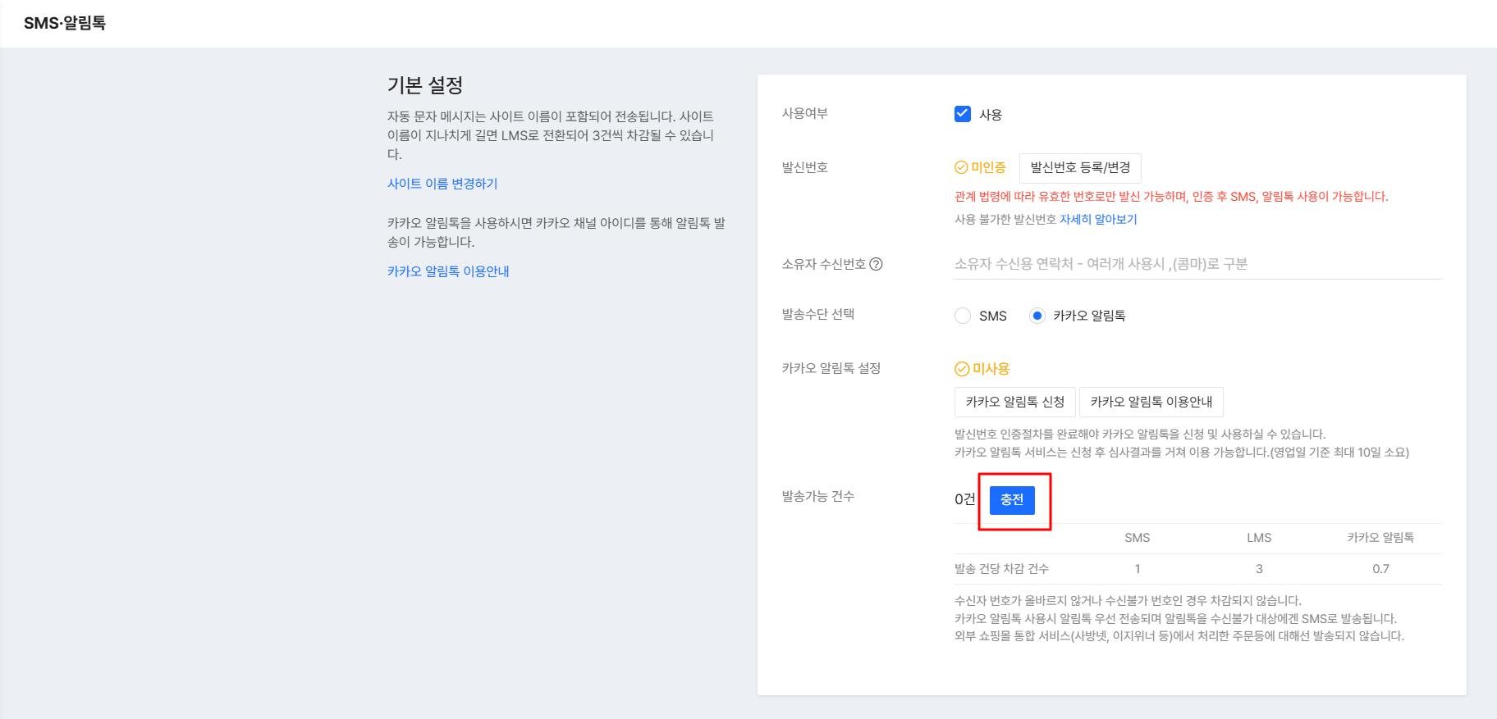This screenshot has width=1497, height=719.
Task: Open the 자세히 알아보기 link
Action: 1098,219
